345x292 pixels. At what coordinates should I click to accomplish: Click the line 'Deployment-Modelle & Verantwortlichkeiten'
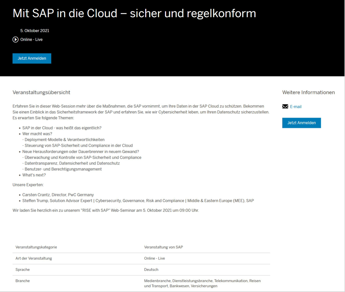point(64,140)
